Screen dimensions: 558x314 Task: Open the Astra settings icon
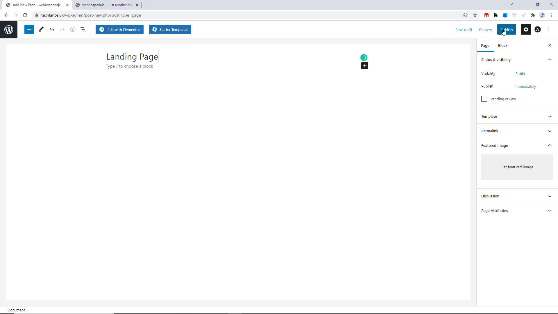click(x=538, y=29)
